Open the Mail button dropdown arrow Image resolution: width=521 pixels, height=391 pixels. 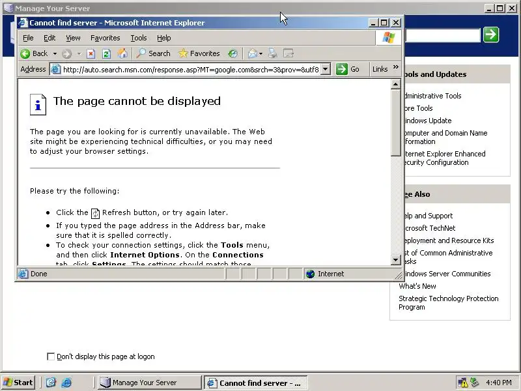pos(261,53)
